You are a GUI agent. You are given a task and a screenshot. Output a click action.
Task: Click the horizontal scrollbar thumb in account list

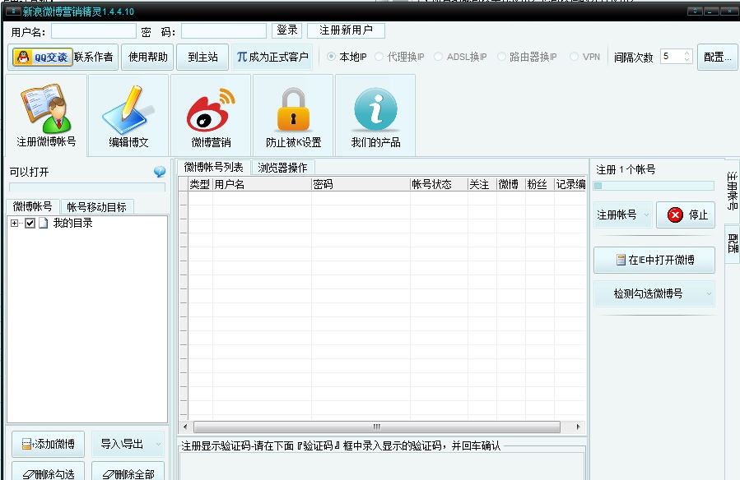click(x=377, y=427)
